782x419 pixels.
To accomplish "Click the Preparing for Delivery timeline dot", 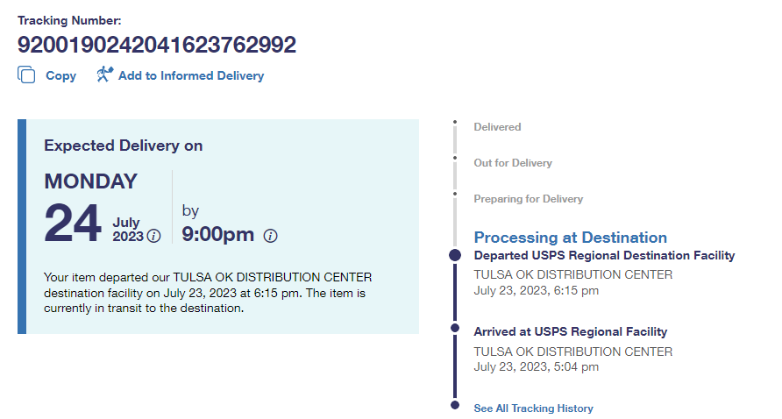I will pyautogui.click(x=454, y=195).
